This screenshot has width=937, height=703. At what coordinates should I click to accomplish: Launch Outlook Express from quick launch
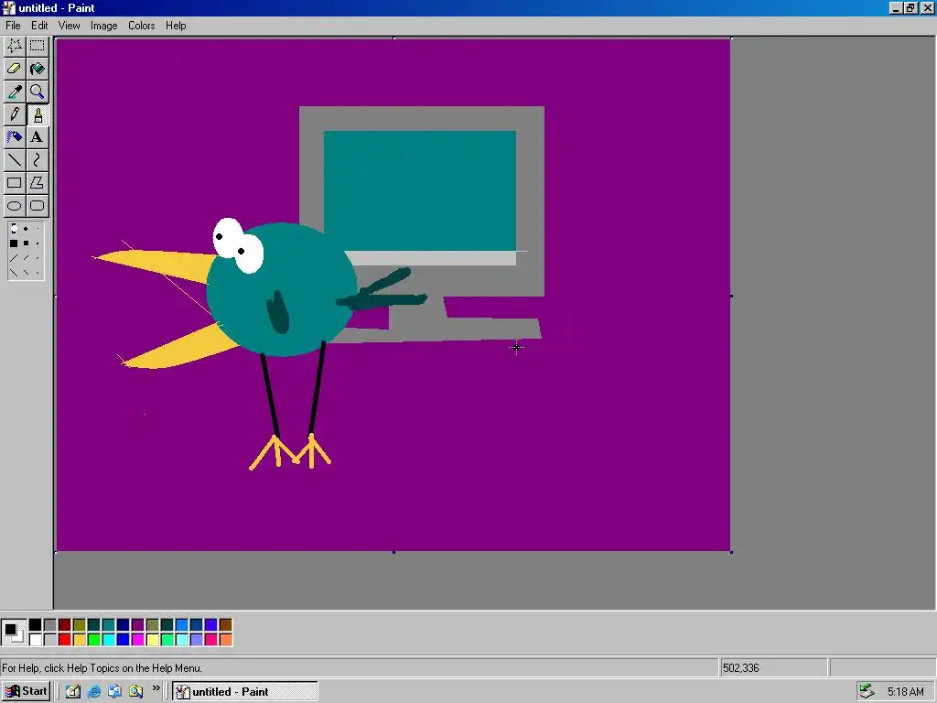tap(114, 692)
